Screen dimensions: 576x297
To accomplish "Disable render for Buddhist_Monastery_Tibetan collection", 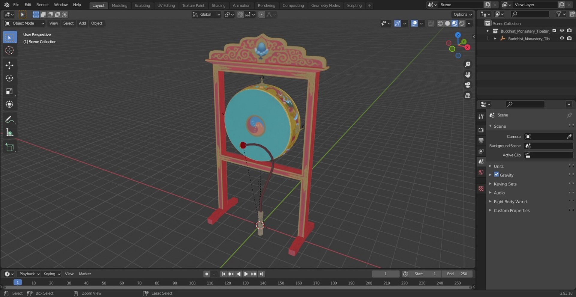I will pos(569,31).
